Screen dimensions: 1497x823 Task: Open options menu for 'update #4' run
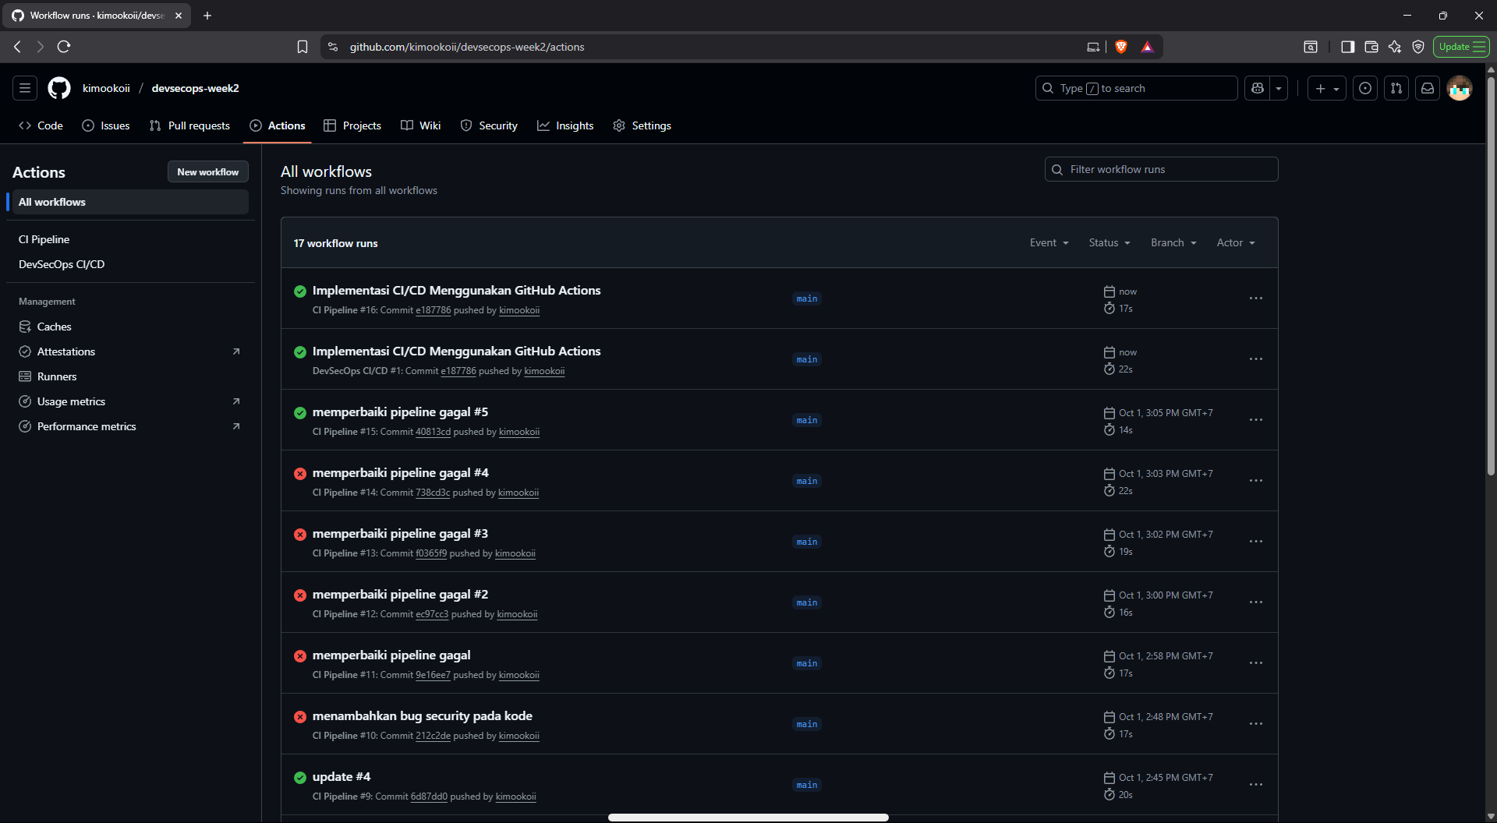pyautogui.click(x=1255, y=785)
